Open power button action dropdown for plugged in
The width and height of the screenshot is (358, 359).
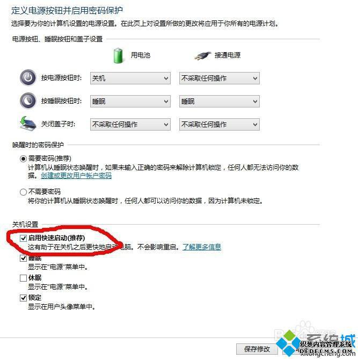[x=219, y=78]
